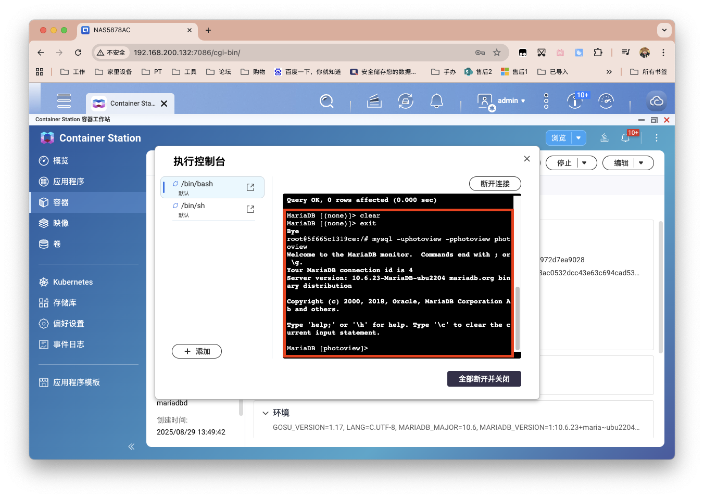Open Kubernetes in the sidebar
The width and height of the screenshot is (704, 498).
pos(73,282)
